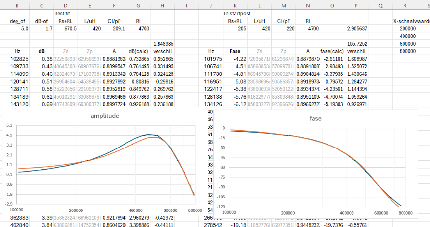Click calculated fase value -2.61101

point(332,59)
